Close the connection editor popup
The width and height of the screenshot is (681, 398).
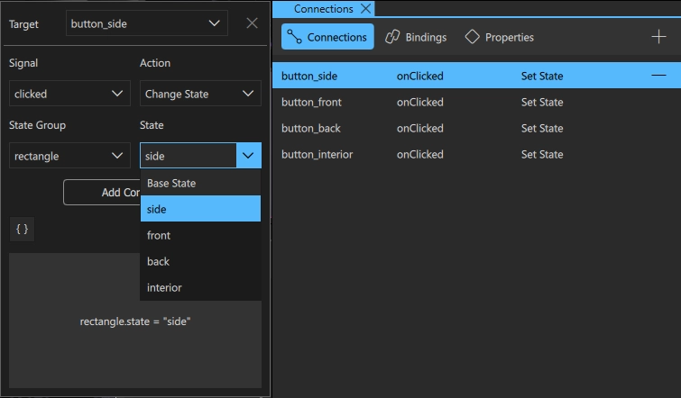pyautogui.click(x=252, y=23)
